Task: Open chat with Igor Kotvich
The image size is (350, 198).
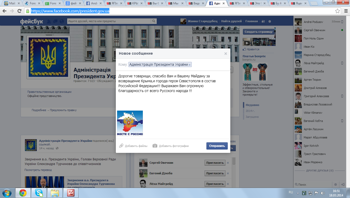Action: click(x=319, y=146)
